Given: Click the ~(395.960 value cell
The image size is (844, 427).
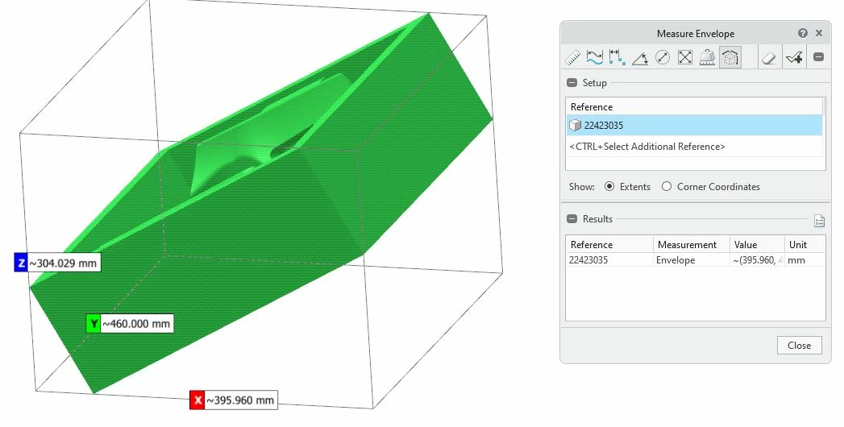Looking at the screenshot, I should pos(757,260).
